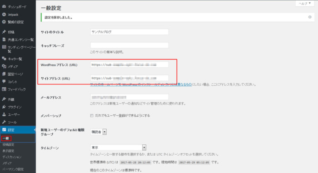Image resolution: width=318 pixels, height=173 pixels.
Task: Click the タイムゾーン field label
Action: (x=50, y=148)
